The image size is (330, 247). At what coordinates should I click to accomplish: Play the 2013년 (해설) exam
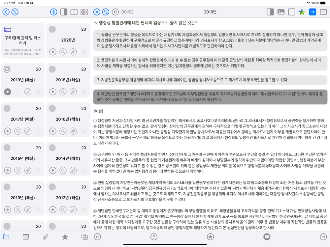coord(8,209)
